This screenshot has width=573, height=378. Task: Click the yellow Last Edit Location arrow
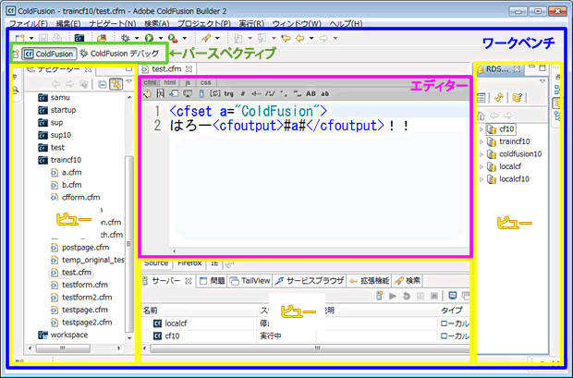286,38
